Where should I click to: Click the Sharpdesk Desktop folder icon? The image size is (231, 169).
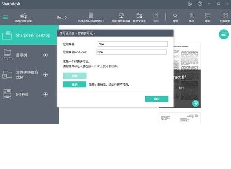(x=7, y=35)
